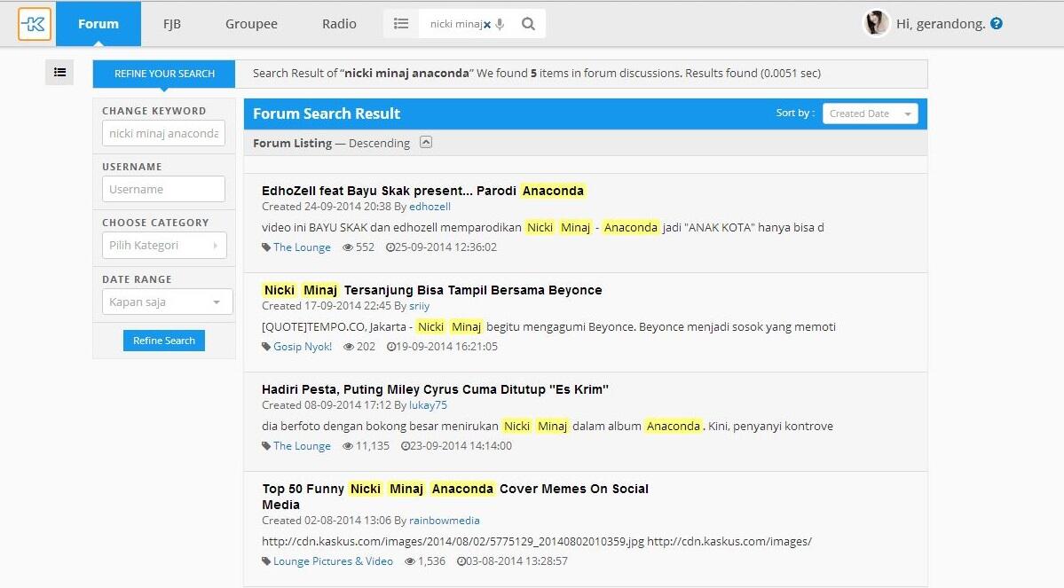
Task: Open The Lounge category under EdhoZell thread
Action: click(x=302, y=247)
